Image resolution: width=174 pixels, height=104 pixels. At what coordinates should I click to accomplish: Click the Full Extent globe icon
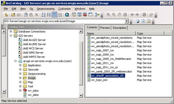[125, 14]
